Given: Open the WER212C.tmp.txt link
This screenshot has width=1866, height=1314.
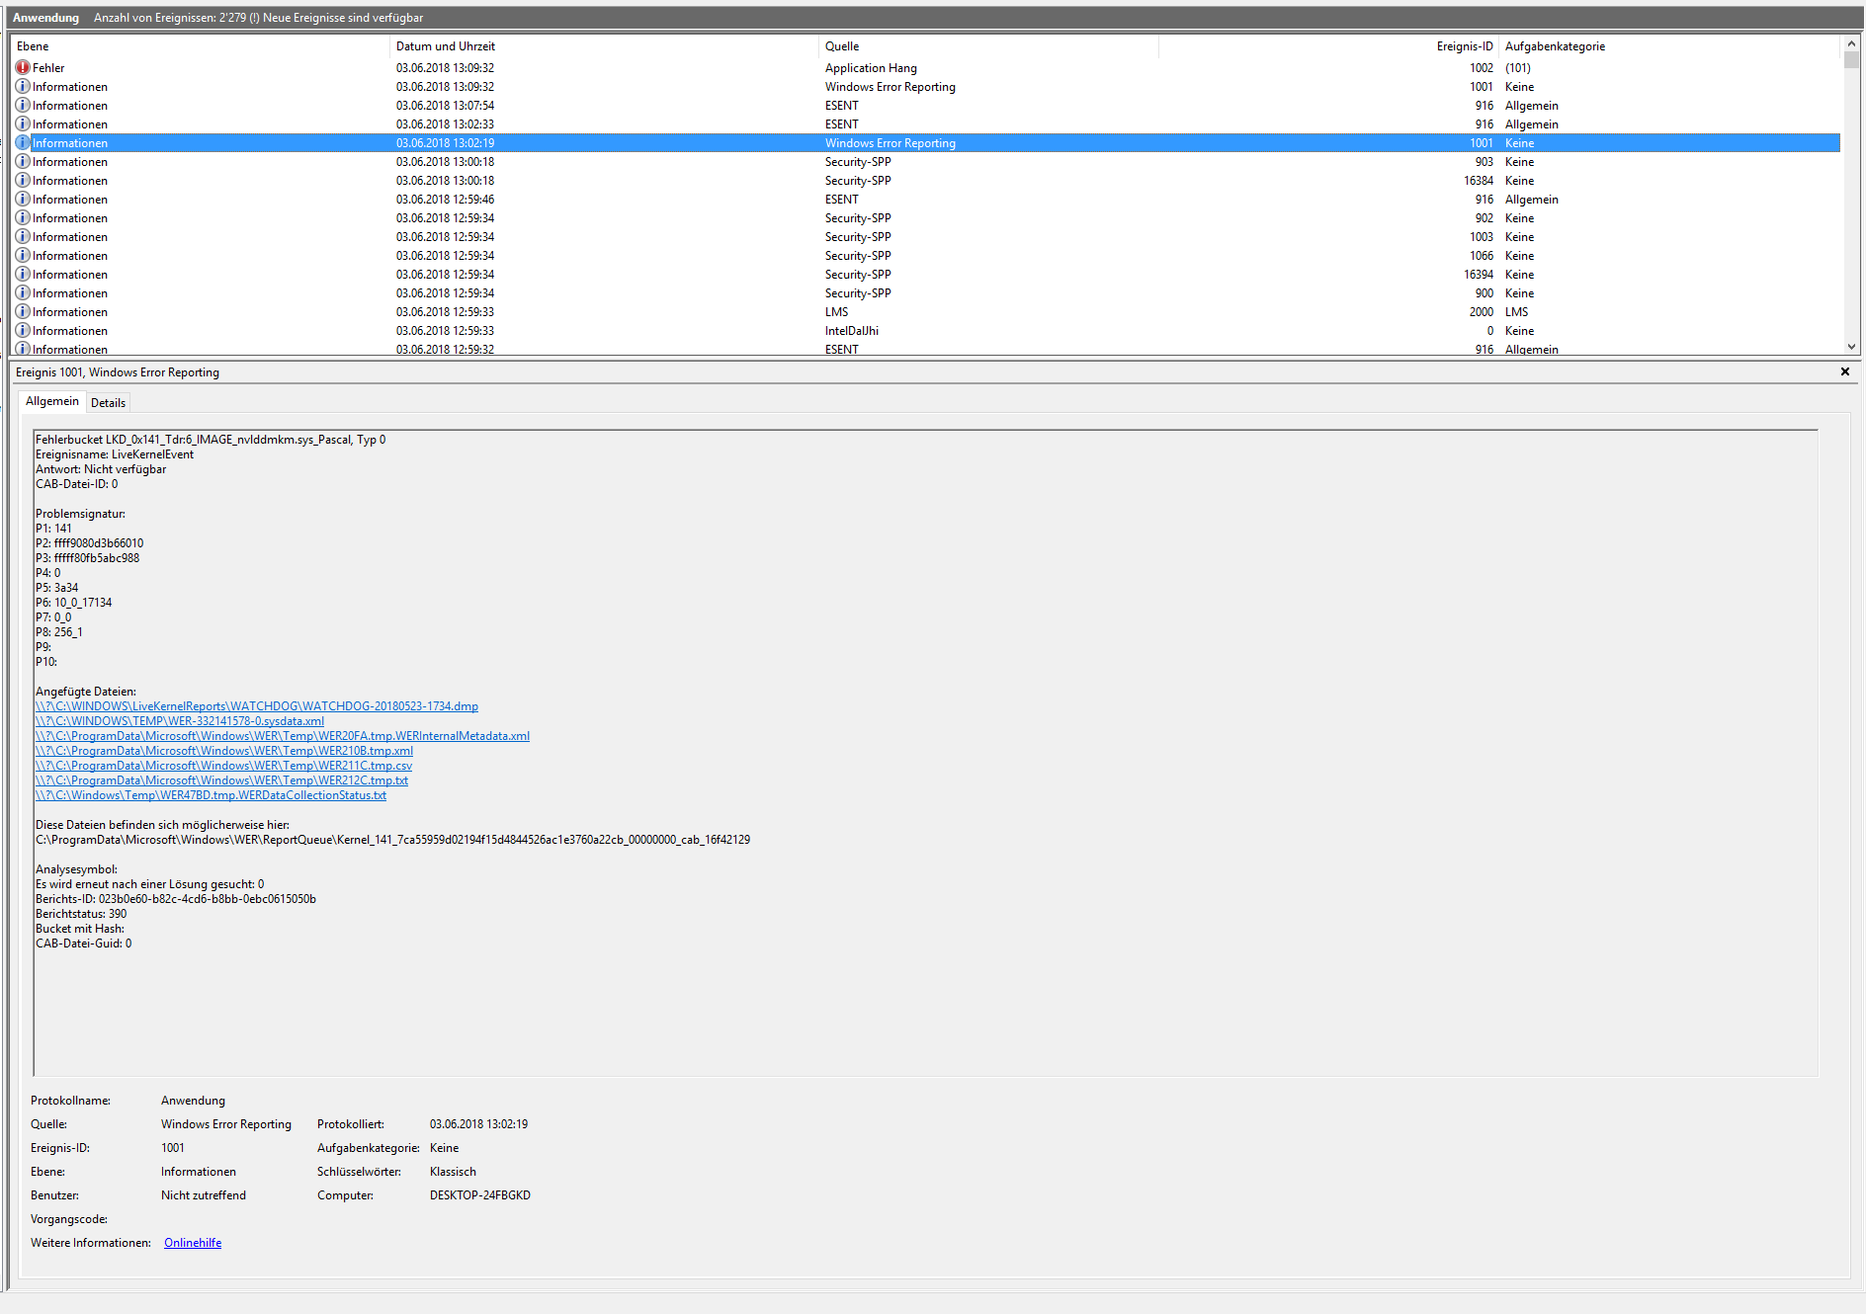Looking at the screenshot, I should (222, 780).
